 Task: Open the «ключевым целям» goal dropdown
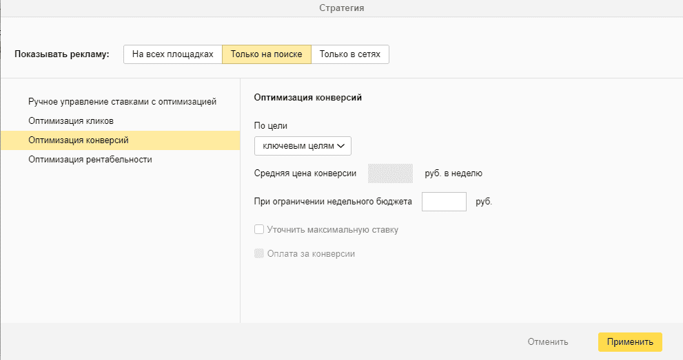(x=303, y=146)
